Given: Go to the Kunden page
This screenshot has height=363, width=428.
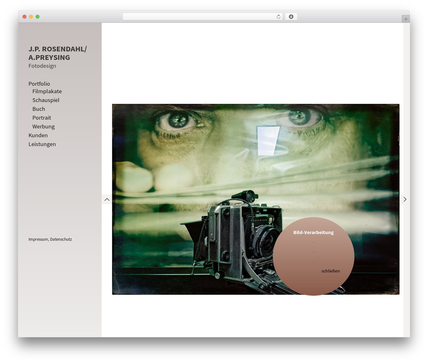Looking at the screenshot, I should coord(38,135).
